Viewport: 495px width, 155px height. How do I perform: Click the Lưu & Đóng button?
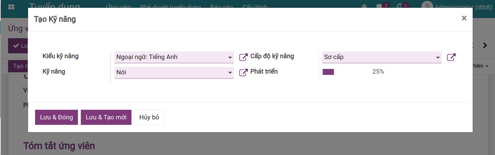tap(56, 117)
